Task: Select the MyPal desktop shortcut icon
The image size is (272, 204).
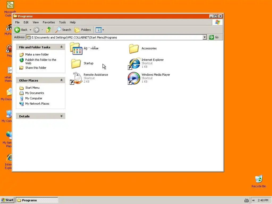Action: (9, 28)
